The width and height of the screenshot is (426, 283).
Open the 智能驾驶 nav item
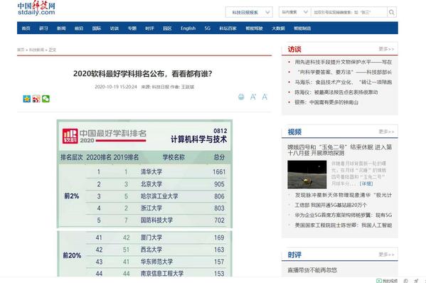point(254,28)
